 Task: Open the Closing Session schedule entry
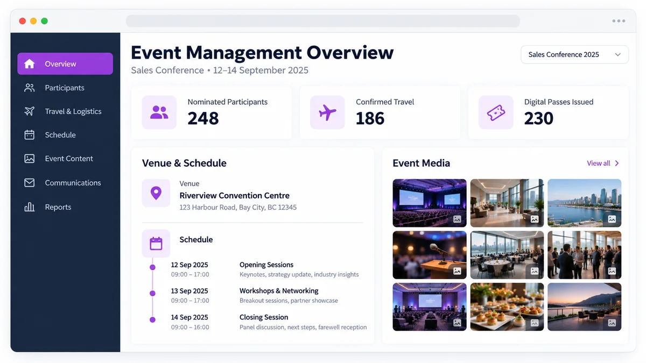264,317
